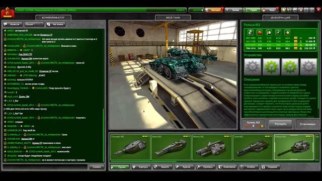Click the Установлено installed button
The height and width of the screenshot is (181, 322).
pyautogui.click(x=307, y=124)
